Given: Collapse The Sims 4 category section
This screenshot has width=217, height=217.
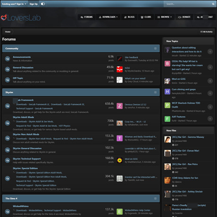Looking at the screenshot, I should click(155, 199).
